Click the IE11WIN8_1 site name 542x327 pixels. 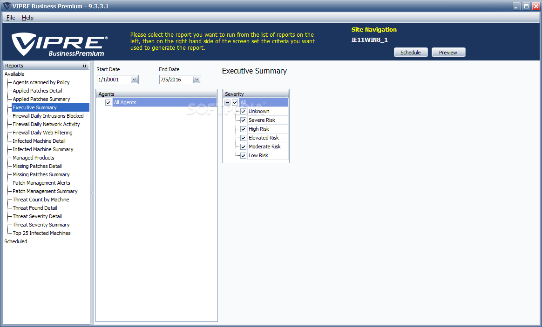[370, 40]
